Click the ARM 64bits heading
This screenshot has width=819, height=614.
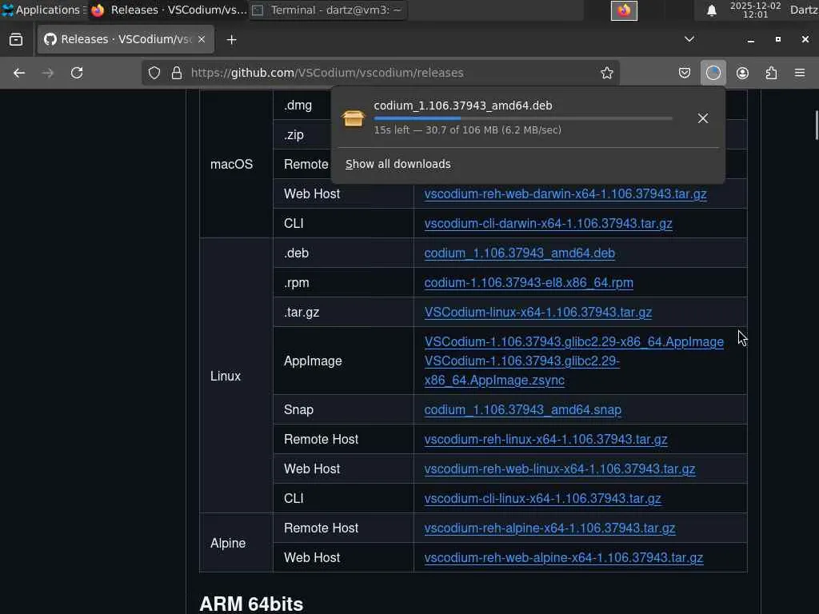point(251,604)
